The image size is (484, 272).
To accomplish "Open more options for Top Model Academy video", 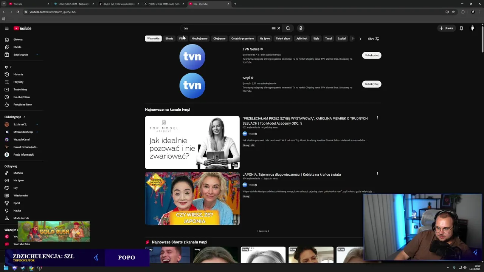I will coord(377,118).
